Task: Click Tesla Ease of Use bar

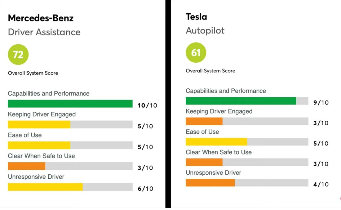Action: click(216, 142)
